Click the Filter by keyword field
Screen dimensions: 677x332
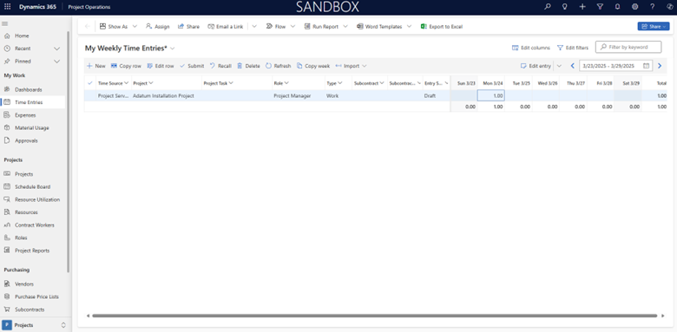click(628, 47)
